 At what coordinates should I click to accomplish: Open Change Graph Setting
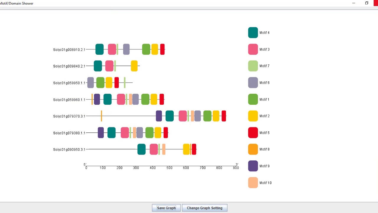(x=205, y=208)
